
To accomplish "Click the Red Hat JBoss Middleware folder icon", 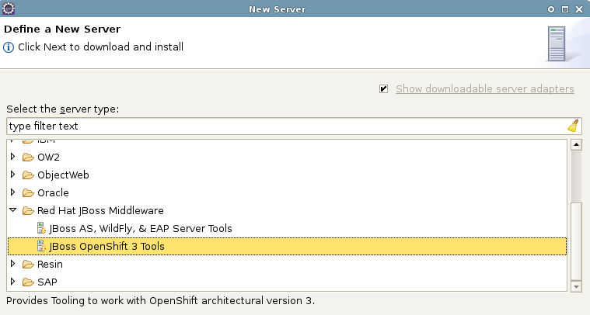I will coord(28,211).
